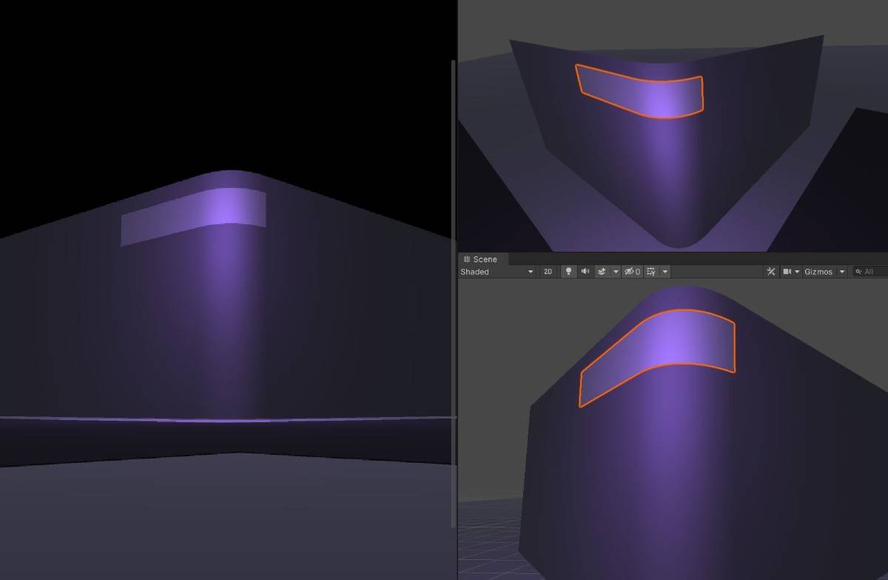Open the Gizmos dropdown arrow
The image size is (888, 580).
(842, 272)
